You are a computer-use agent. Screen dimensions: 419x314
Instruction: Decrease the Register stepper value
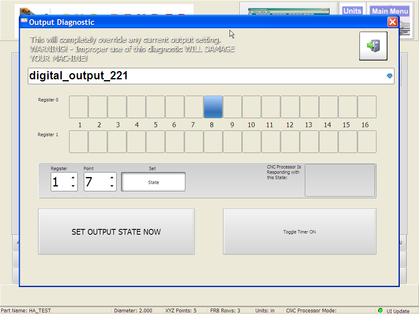(x=73, y=186)
